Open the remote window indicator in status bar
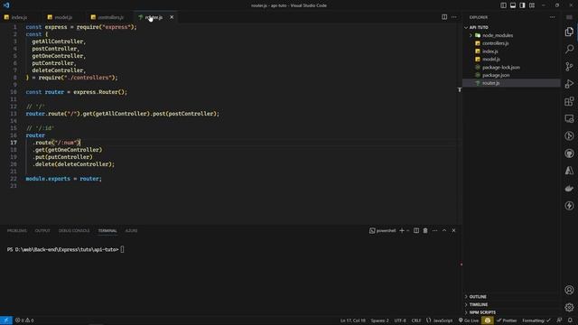 [6, 320]
